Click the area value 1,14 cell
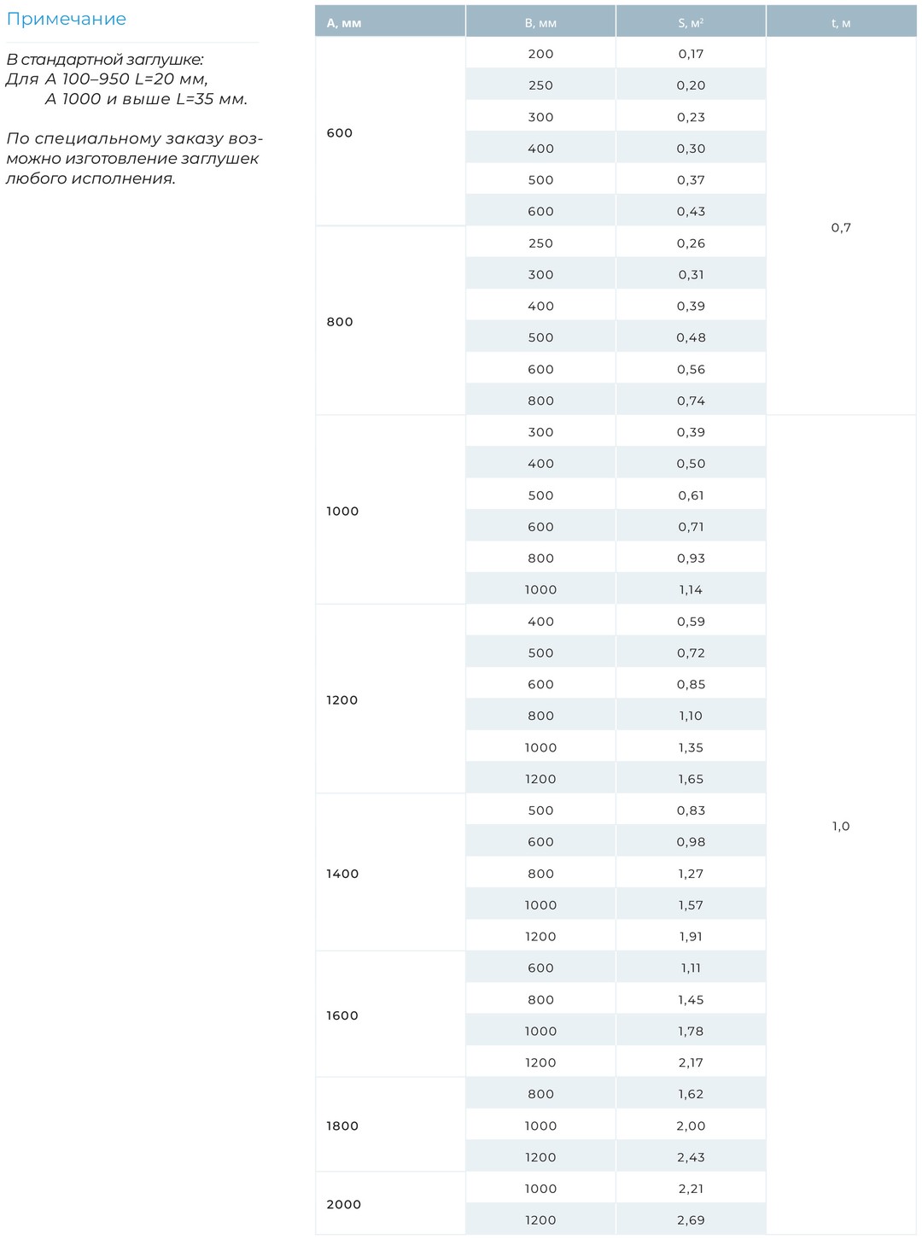The height and width of the screenshot is (1240, 922). pyautogui.click(x=691, y=589)
